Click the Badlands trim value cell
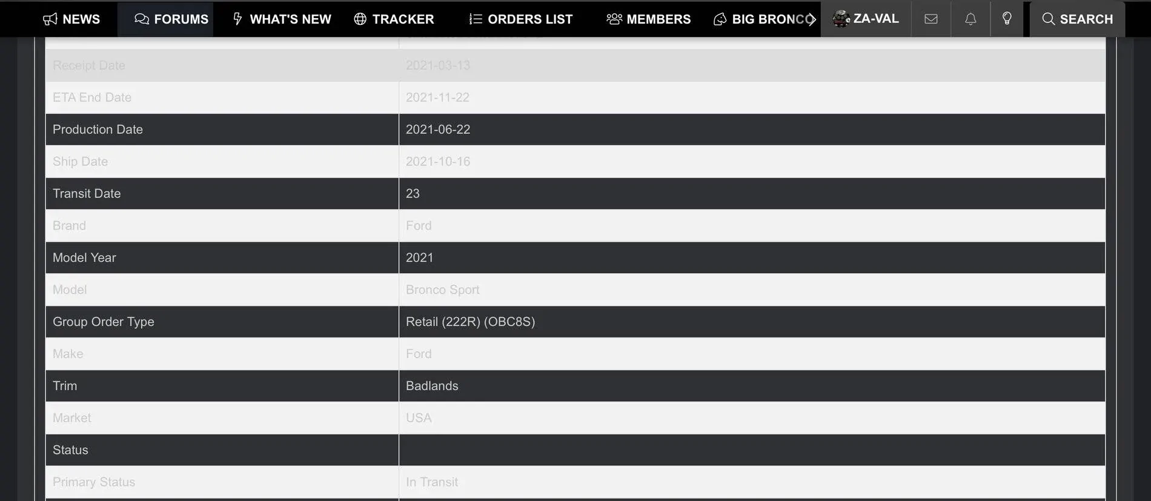1151x501 pixels. tap(432, 386)
